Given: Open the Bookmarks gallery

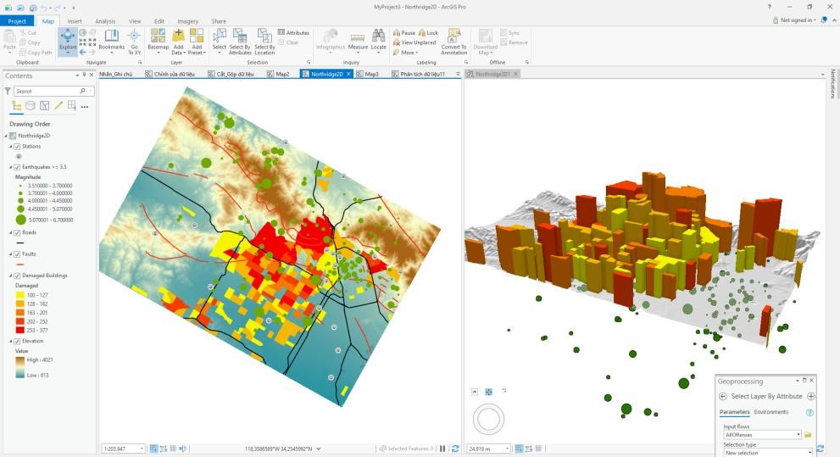Looking at the screenshot, I should [x=111, y=41].
